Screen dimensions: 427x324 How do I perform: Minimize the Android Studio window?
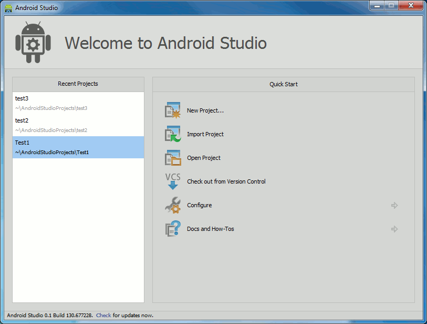click(x=377, y=5)
